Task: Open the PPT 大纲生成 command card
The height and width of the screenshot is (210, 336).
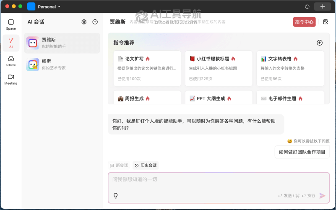Action: [219, 97]
